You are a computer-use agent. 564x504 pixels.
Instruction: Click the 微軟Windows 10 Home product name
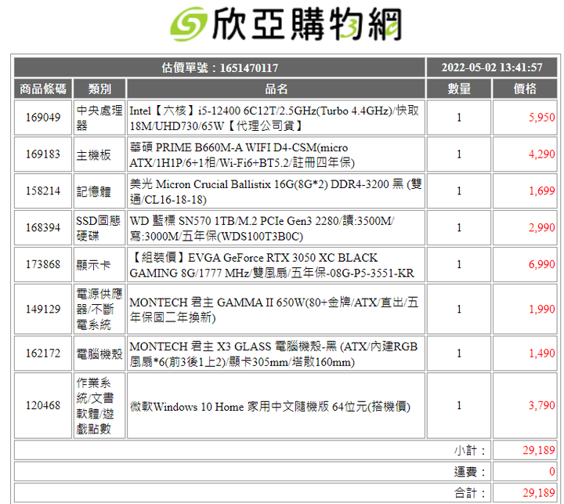click(x=269, y=407)
